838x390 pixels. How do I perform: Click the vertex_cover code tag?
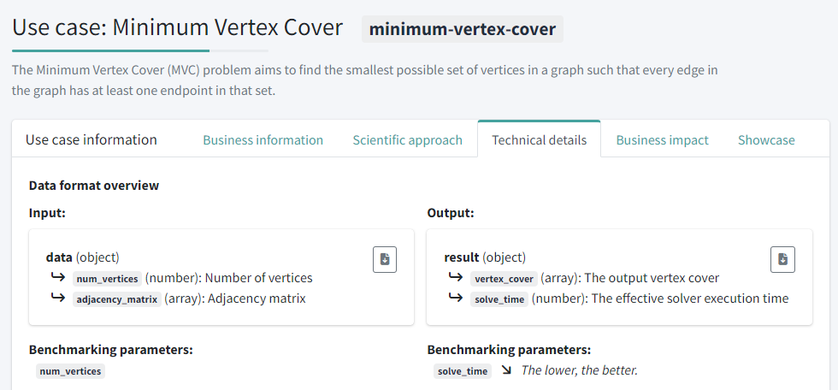(504, 279)
